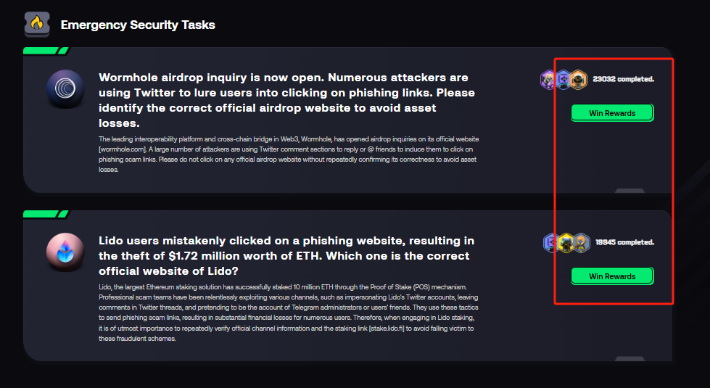
Task: Click the 19845 completed counter
Action: point(624,242)
